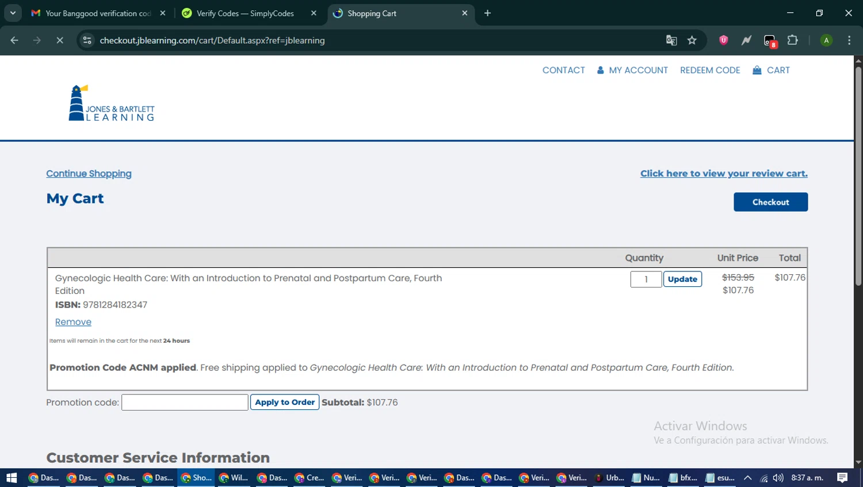Screen dimensions: 863x487
Task: Open the Extensions puzzle menu
Action: point(793,40)
